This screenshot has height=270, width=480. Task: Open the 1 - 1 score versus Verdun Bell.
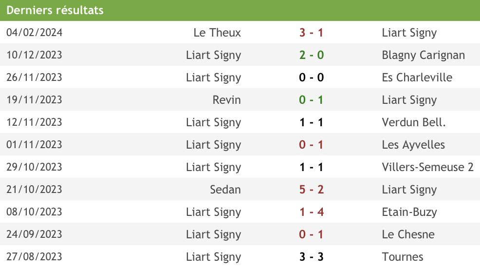click(312, 122)
